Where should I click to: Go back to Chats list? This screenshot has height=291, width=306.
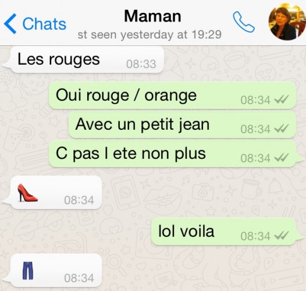35,24
